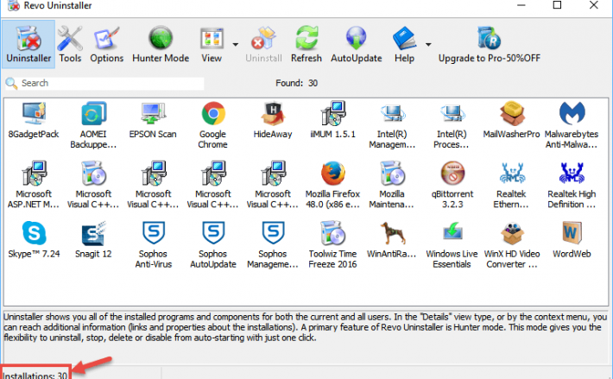Activate Hunter Mode
The height and width of the screenshot is (379, 613).
pos(161,44)
